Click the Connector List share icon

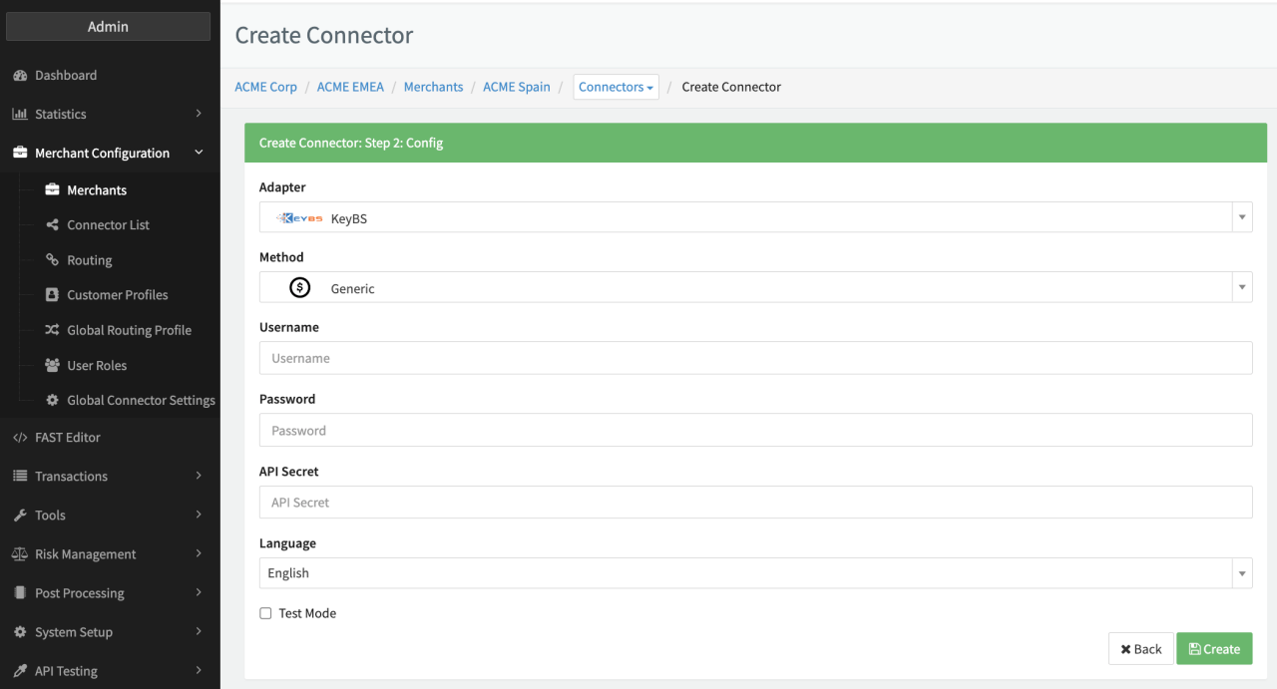[52, 225]
